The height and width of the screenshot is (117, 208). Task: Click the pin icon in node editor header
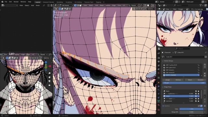coord(44,6)
